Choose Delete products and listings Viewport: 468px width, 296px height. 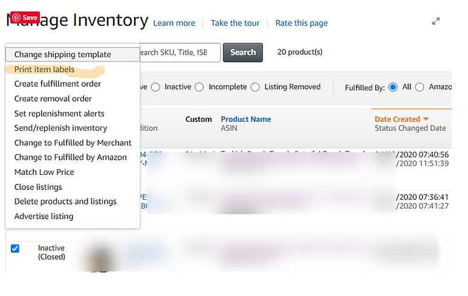point(65,201)
